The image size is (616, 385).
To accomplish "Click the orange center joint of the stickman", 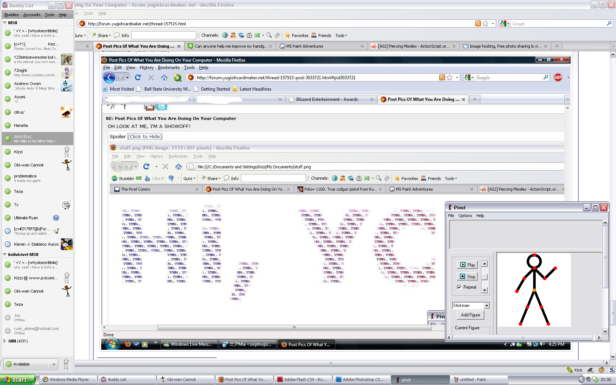I will tap(534, 290).
